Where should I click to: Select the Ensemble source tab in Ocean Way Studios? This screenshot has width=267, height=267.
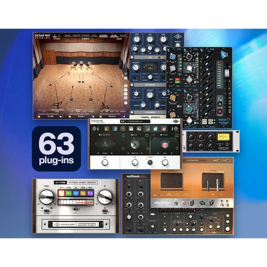pos(103,35)
